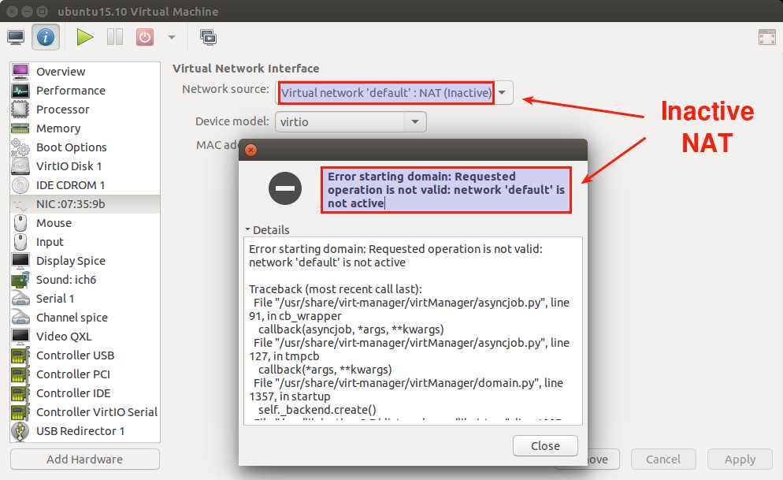
Task: Click the snapshots manager toolbar icon
Action: 208,37
